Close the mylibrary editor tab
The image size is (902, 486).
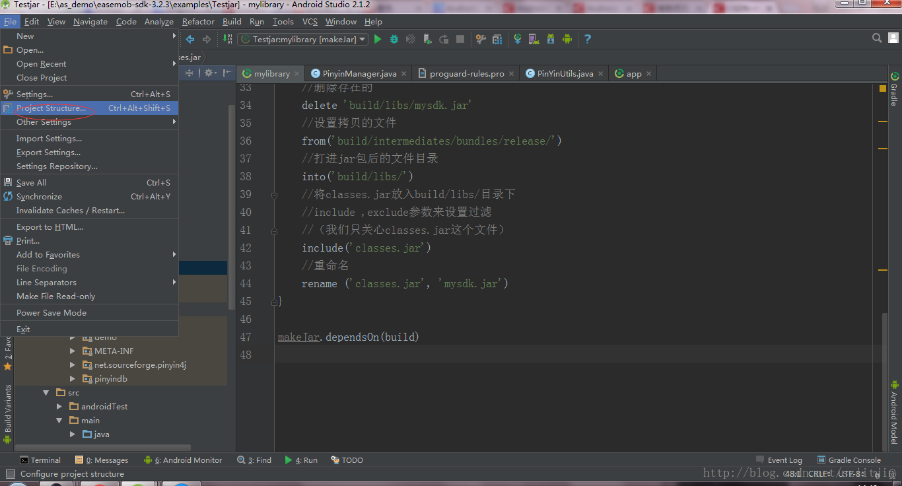point(296,74)
